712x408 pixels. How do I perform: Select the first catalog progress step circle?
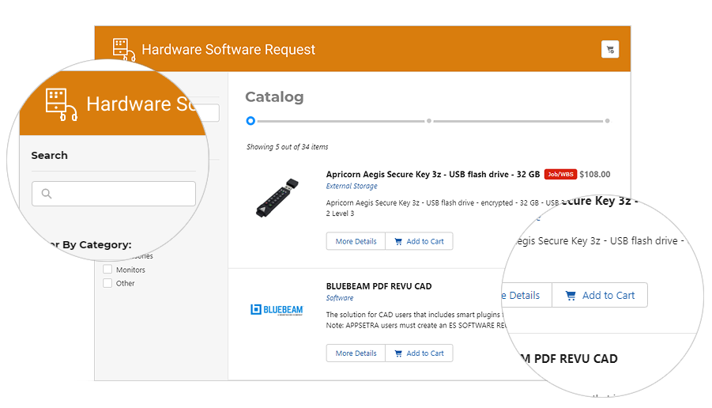[x=251, y=121]
